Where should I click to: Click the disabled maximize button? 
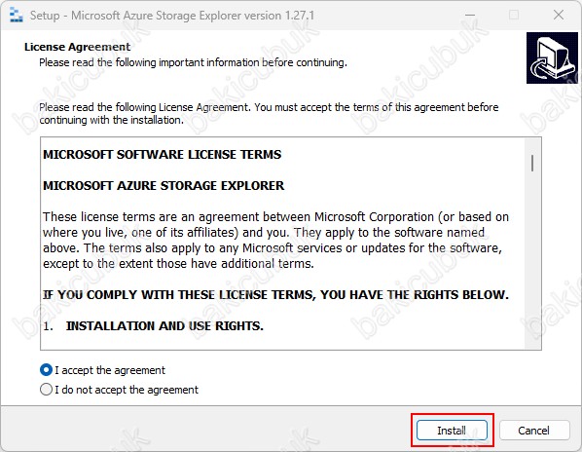tap(514, 16)
